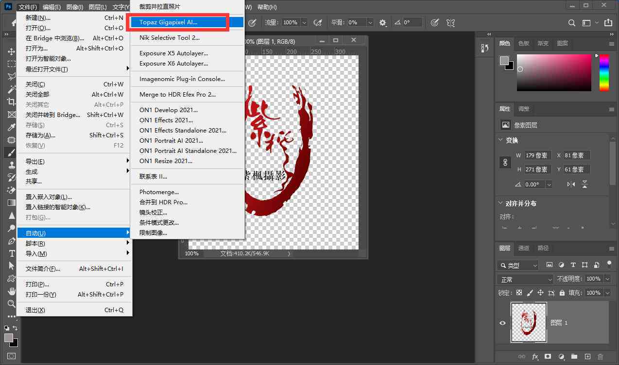Select the Clone Stamp tool
Image resolution: width=619 pixels, height=365 pixels.
(x=11, y=165)
